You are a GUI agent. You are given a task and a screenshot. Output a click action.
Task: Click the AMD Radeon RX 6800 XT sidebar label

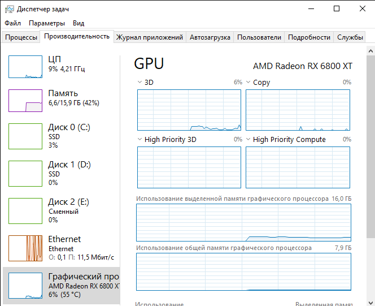tap(84, 286)
